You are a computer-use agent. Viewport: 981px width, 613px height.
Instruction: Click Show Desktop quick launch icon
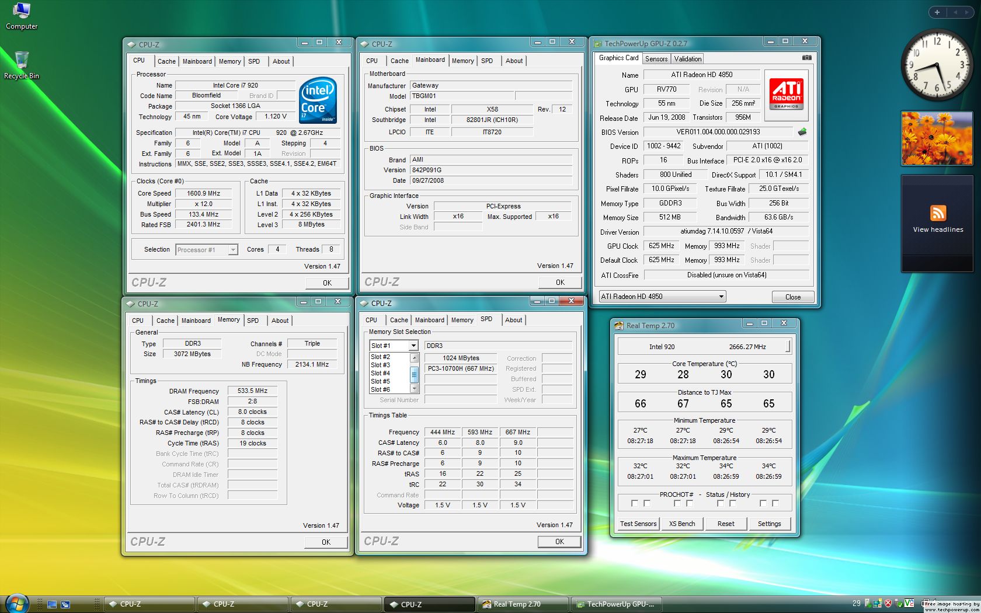52,604
